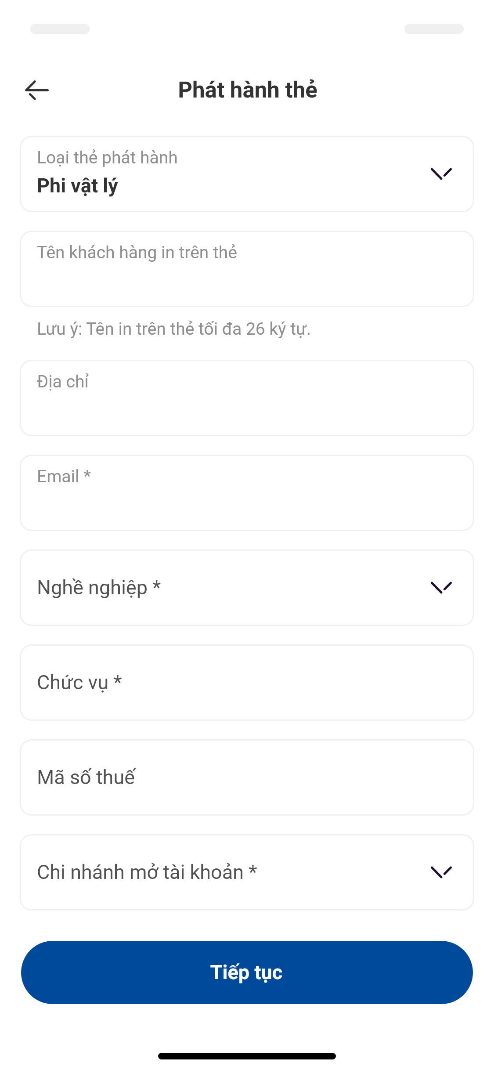
Task: Focus the Tên khách hàng in trên thẻ field
Action: [246, 269]
